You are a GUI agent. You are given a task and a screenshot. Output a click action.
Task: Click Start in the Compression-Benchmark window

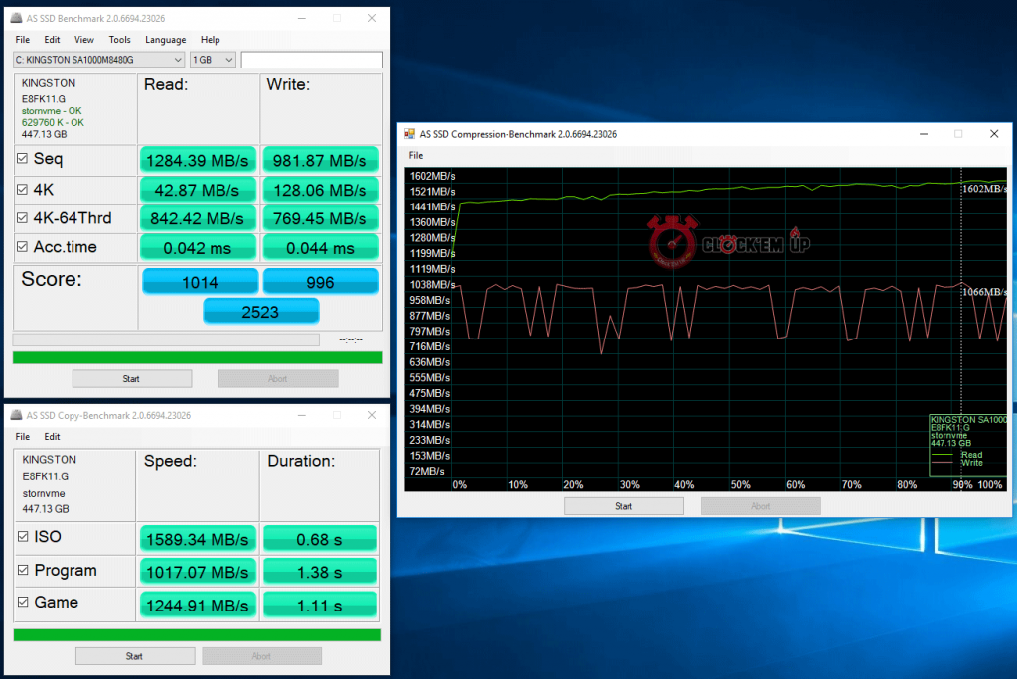point(623,506)
